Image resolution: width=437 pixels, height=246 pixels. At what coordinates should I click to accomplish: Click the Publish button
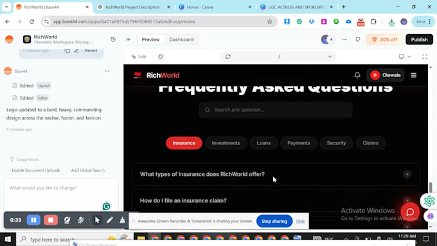(x=419, y=39)
